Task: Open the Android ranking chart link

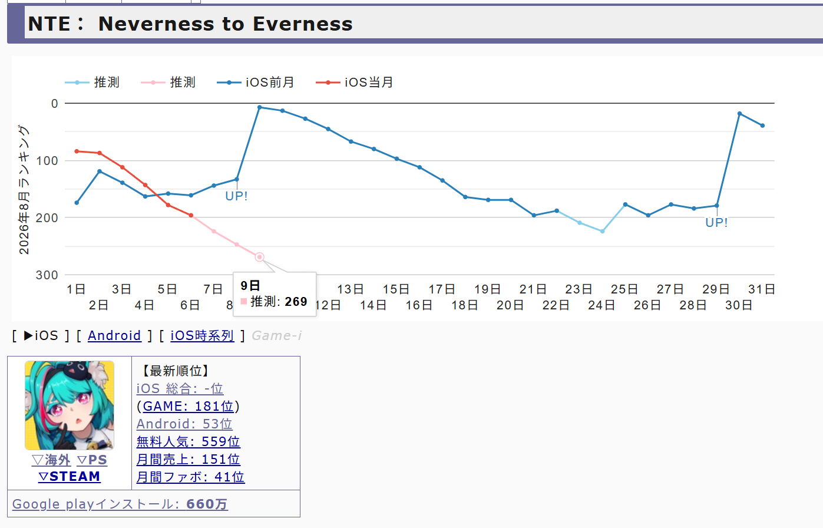Action: point(114,335)
